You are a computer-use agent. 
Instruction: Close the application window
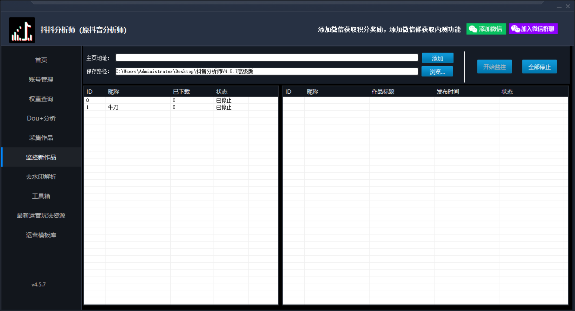click(568, 6)
